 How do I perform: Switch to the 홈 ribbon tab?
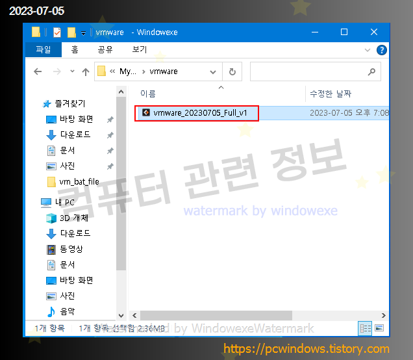point(75,49)
